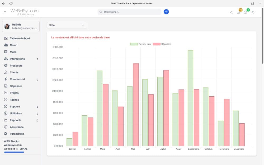Expand the Rapports submenu chevron
Viewport: 264px width, 165px height.
coord(37,120)
